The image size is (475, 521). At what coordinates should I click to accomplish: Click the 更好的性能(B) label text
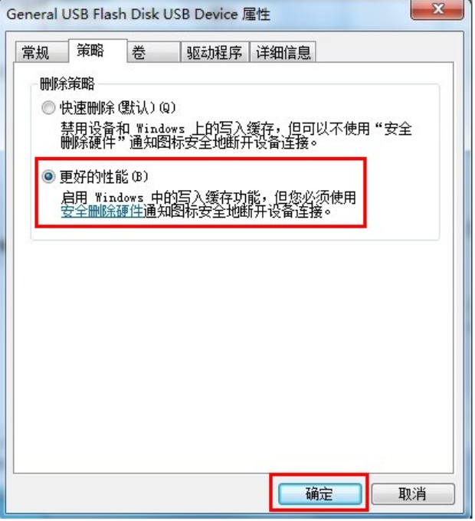tap(103, 176)
